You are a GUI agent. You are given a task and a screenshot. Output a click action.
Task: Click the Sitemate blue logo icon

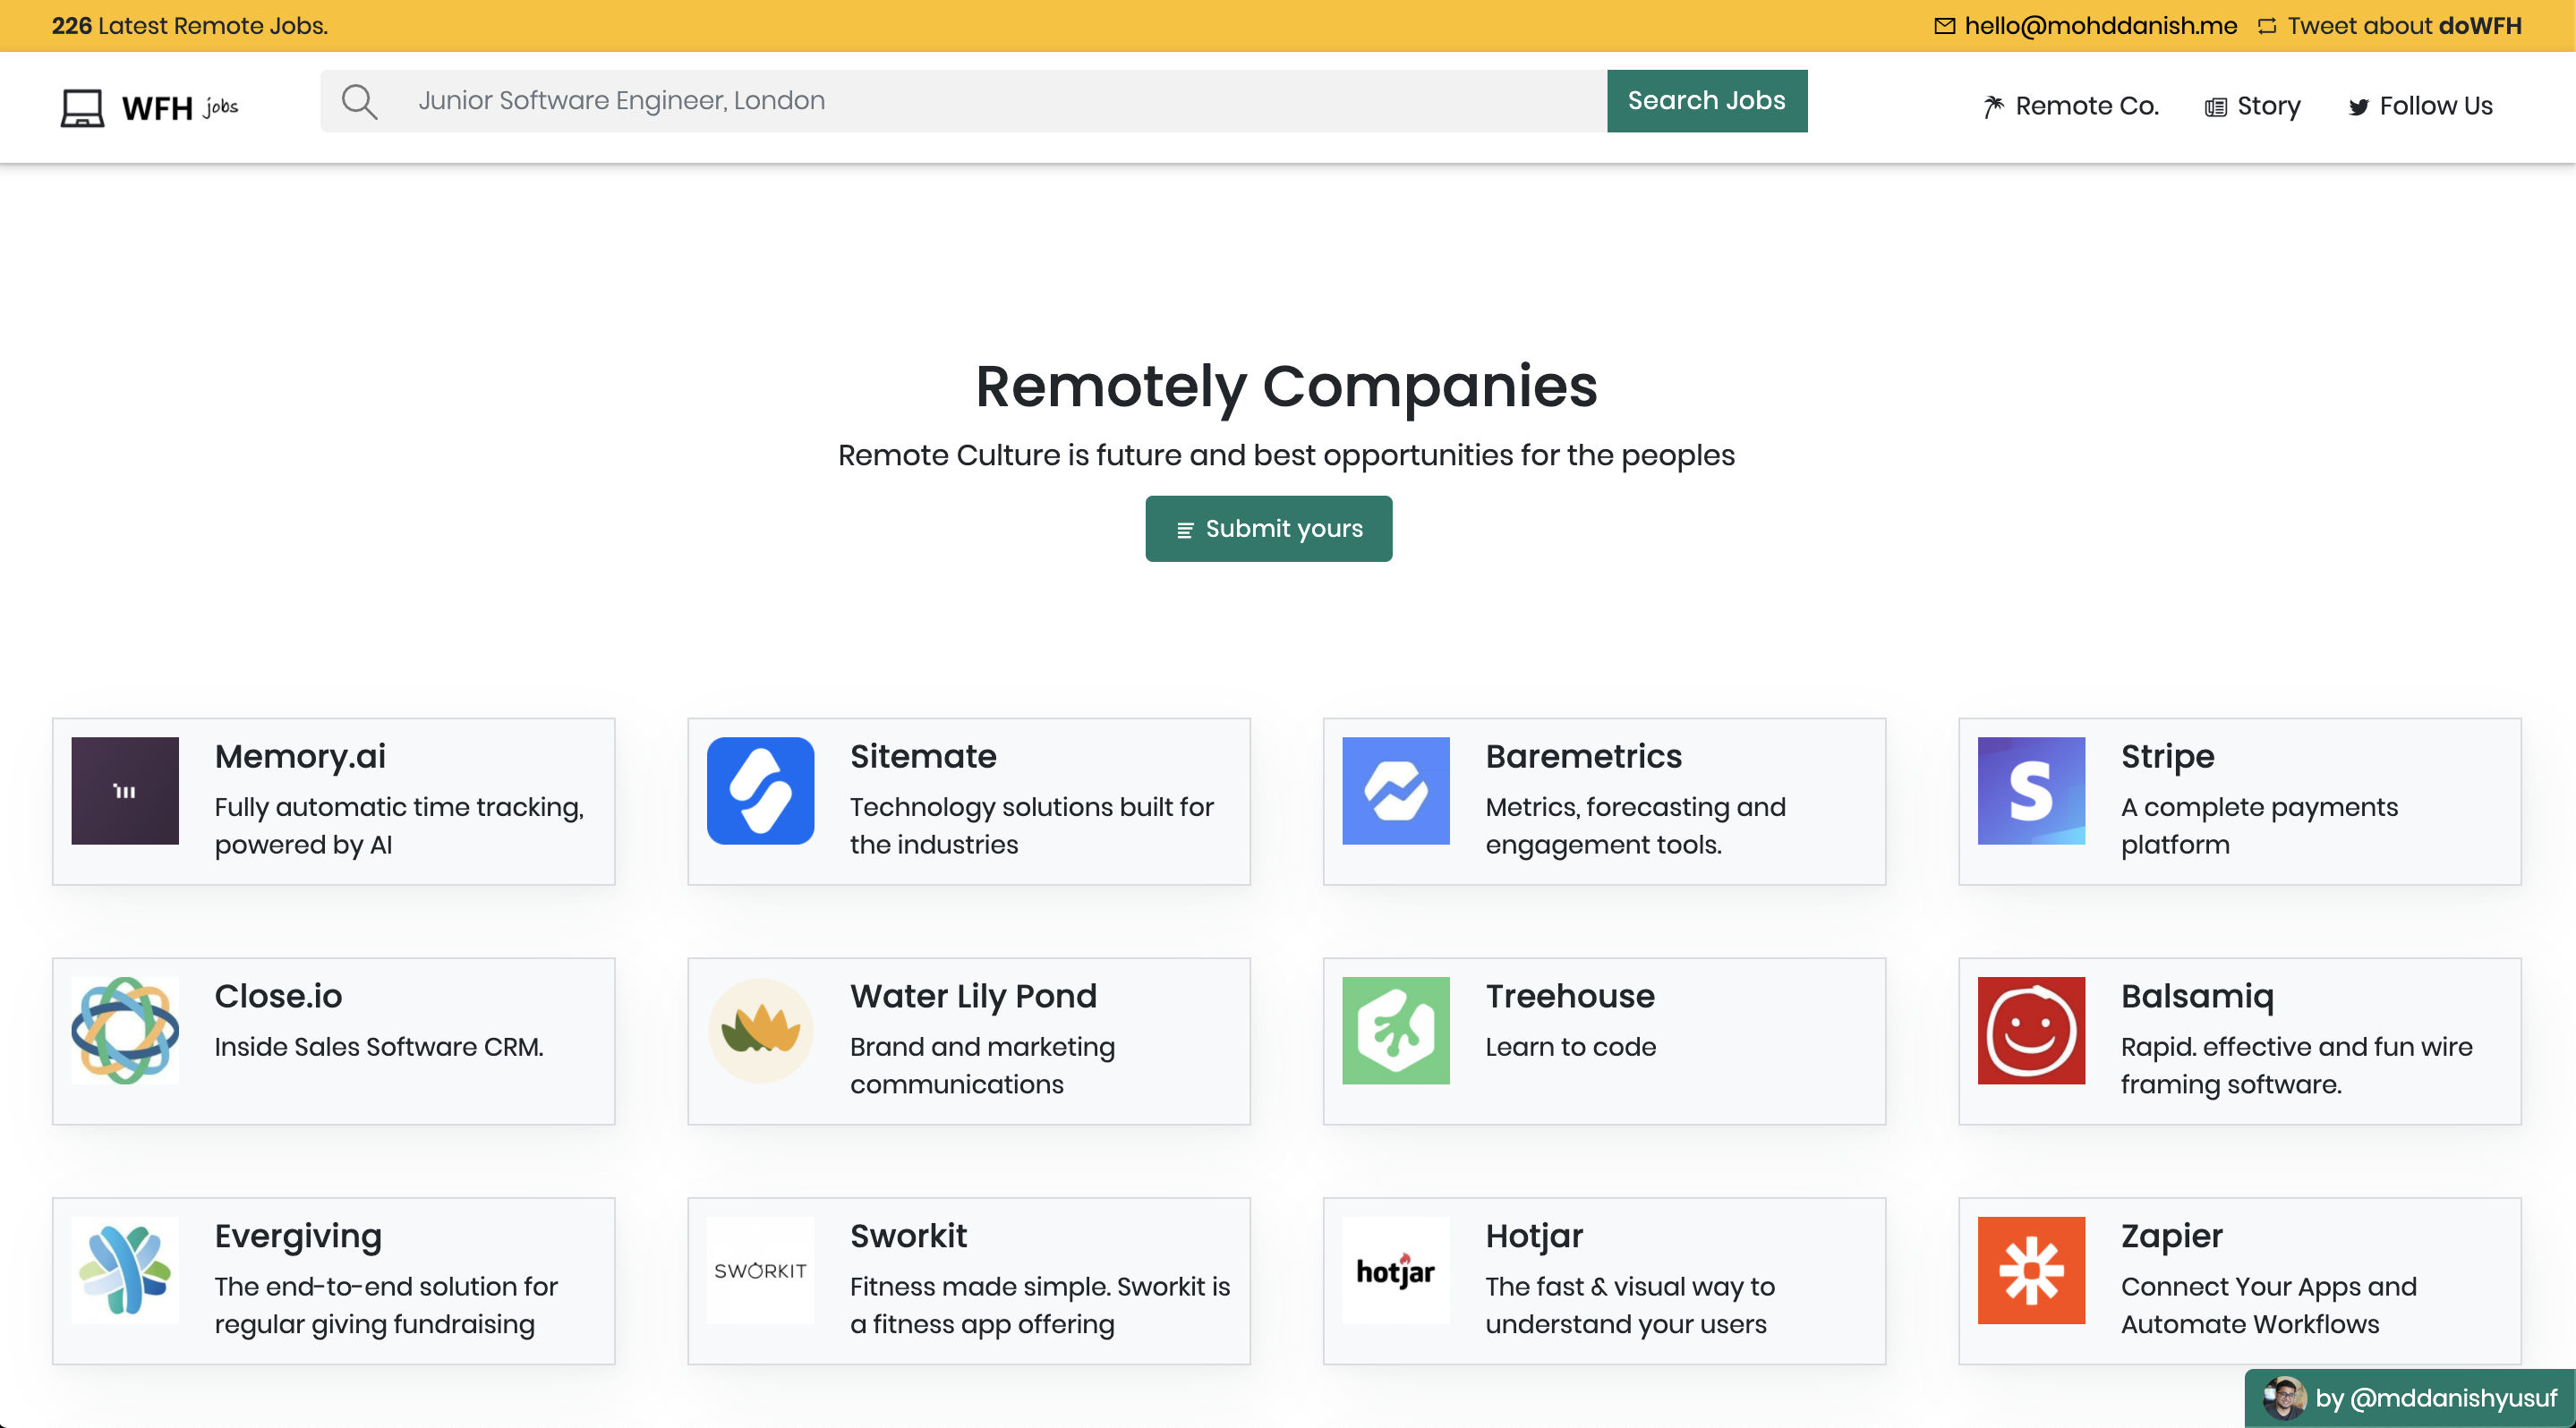click(760, 790)
